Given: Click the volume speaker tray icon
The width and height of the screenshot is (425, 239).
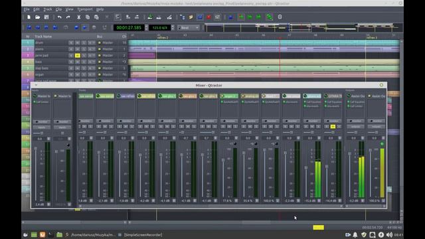Looking at the screenshot, I should [390, 234].
